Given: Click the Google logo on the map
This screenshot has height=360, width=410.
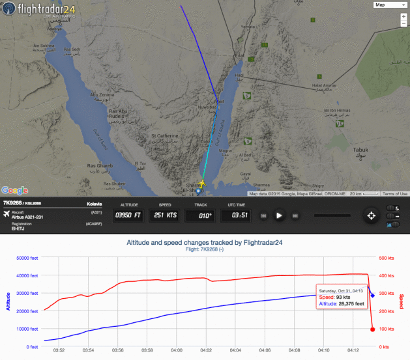Looking at the screenshot, I should (x=14, y=190).
